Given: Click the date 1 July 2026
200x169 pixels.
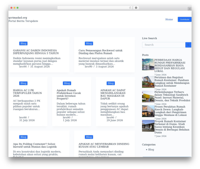Looking at the screenshot, I should click(70, 120).
